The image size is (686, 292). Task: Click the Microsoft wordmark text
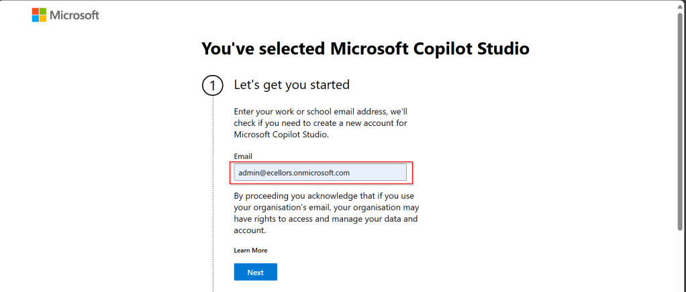coord(75,15)
